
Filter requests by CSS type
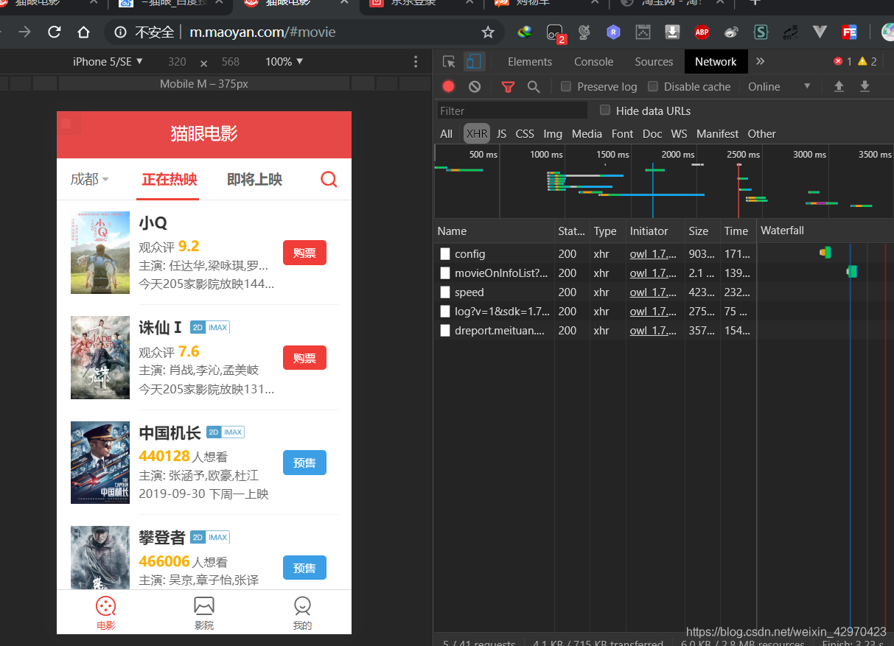[x=525, y=133]
